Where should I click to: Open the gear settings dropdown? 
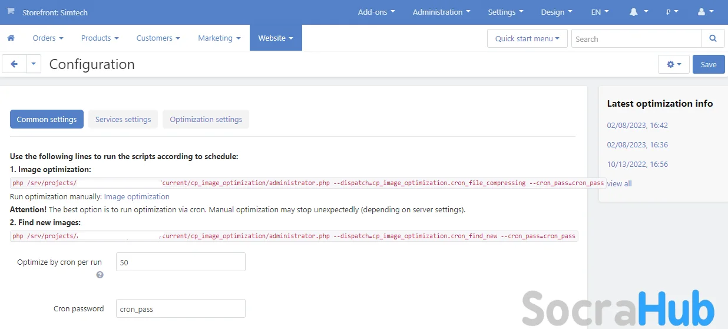click(673, 64)
